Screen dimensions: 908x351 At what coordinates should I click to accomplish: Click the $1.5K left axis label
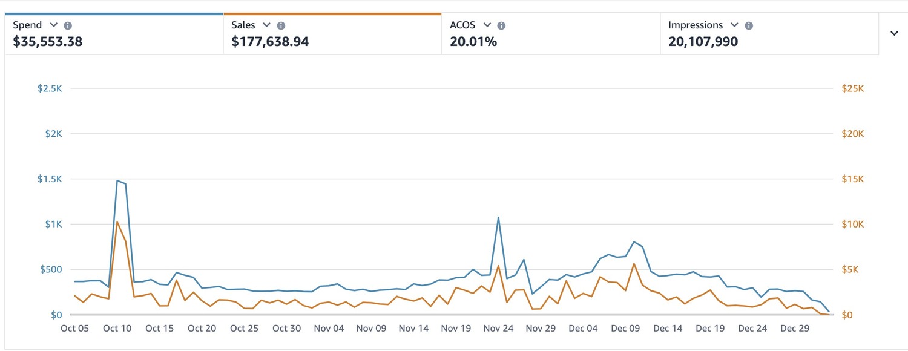click(x=50, y=179)
